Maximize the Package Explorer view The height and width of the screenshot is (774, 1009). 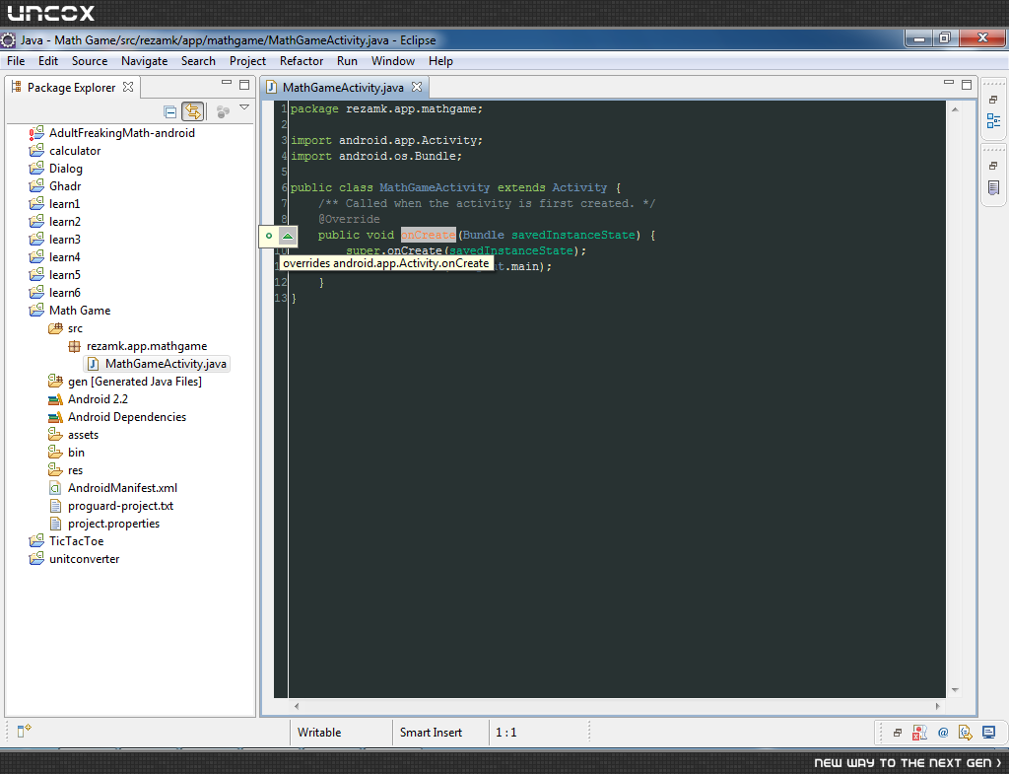click(x=244, y=85)
